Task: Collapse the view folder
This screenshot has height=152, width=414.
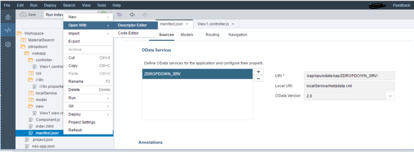Action: click(x=31, y=106)
